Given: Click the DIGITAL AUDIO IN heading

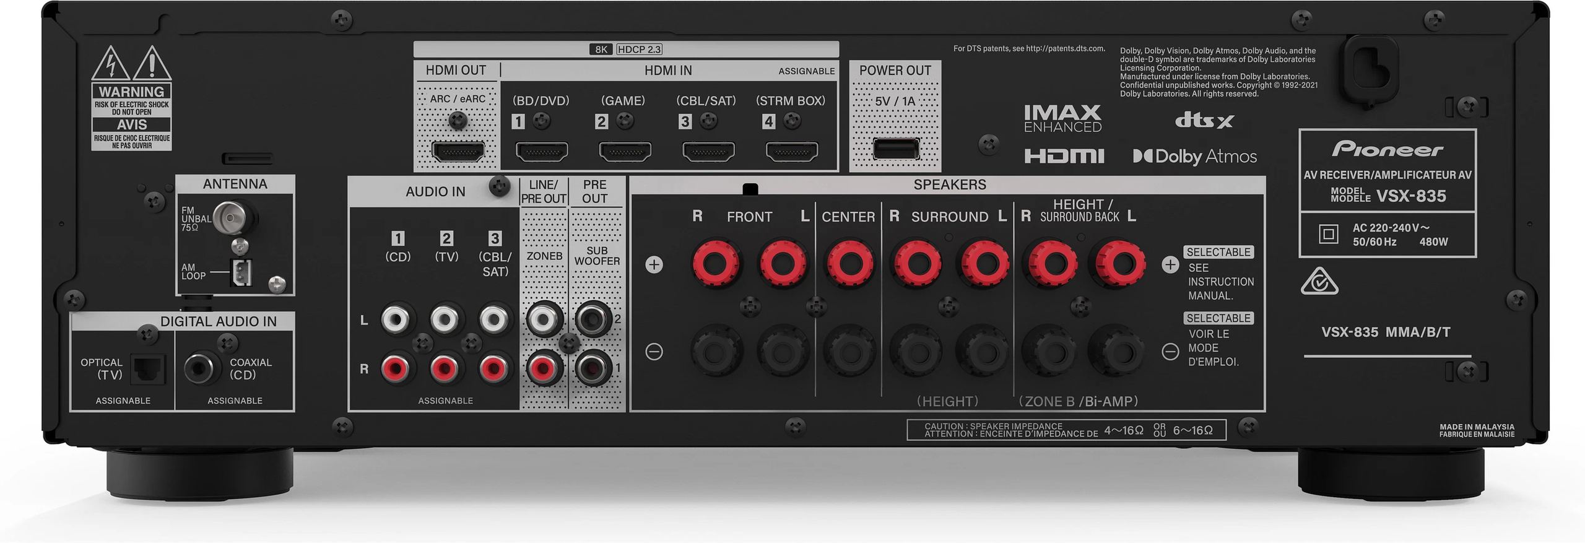Looking at the screenshot, I should click(x=219, y=321).
